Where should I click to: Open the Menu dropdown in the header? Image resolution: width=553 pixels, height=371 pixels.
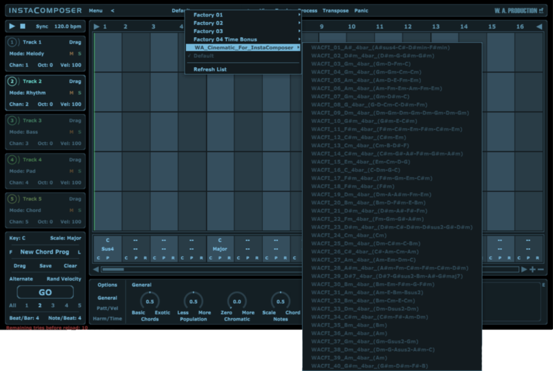[x=95, y=11]
